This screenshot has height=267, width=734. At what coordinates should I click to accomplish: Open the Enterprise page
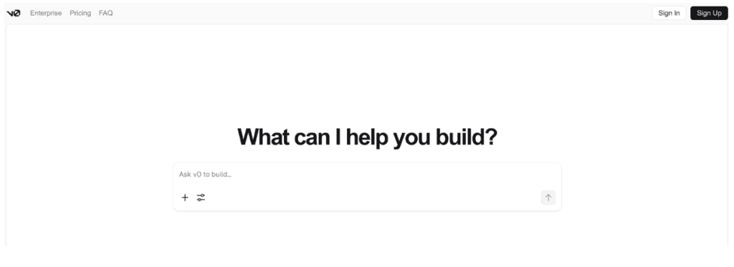[46, 13]
